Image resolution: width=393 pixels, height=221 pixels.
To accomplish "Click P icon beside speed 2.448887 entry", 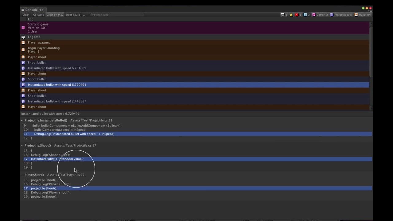I will point(23,101).
